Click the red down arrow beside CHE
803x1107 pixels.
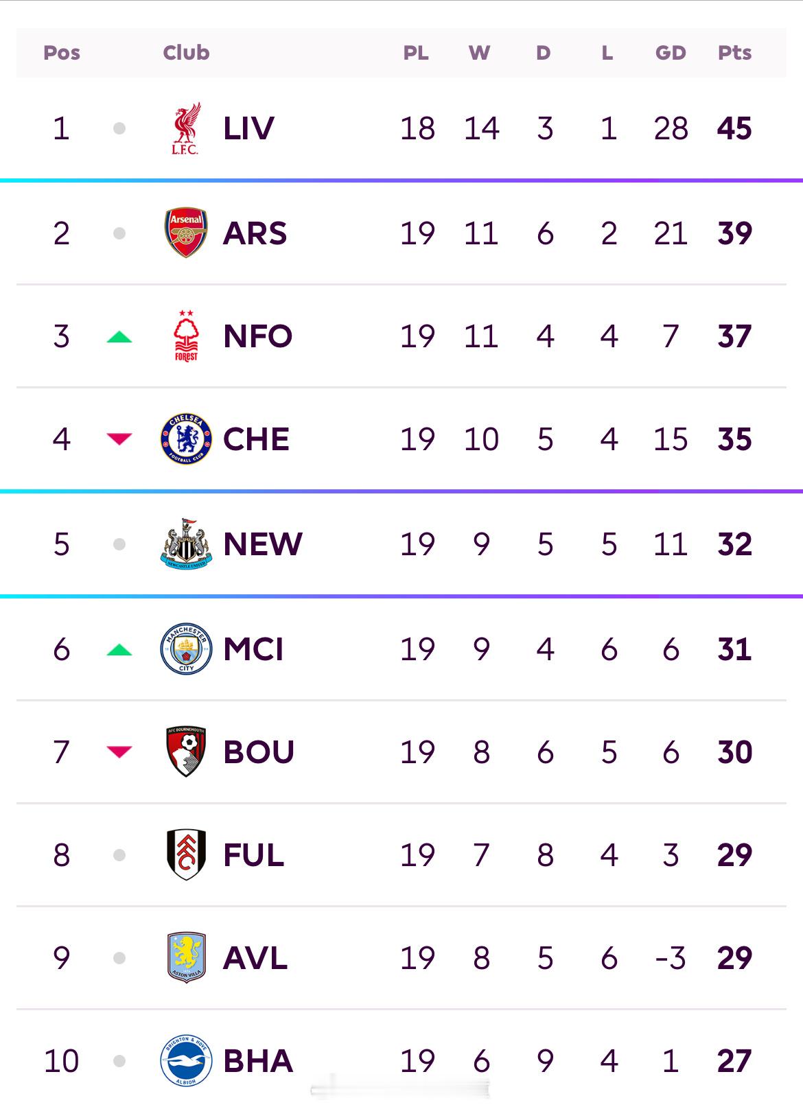119,439
